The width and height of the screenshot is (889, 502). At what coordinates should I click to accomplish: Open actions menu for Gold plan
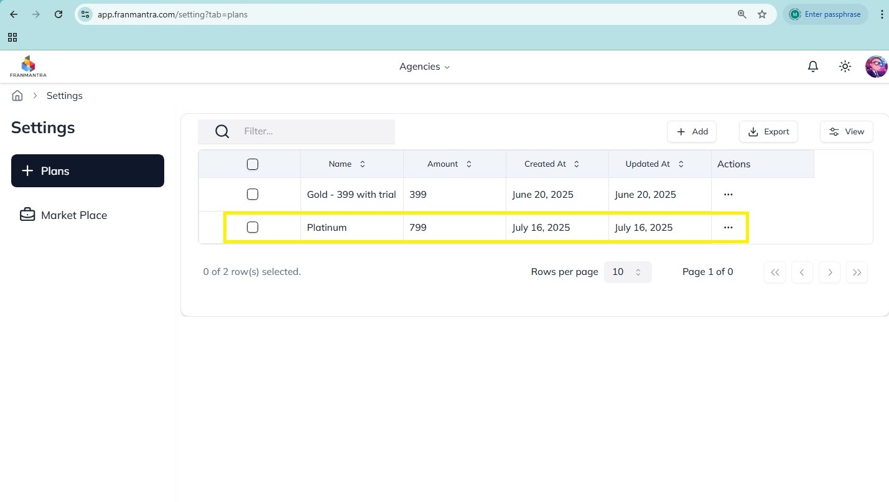728,195
